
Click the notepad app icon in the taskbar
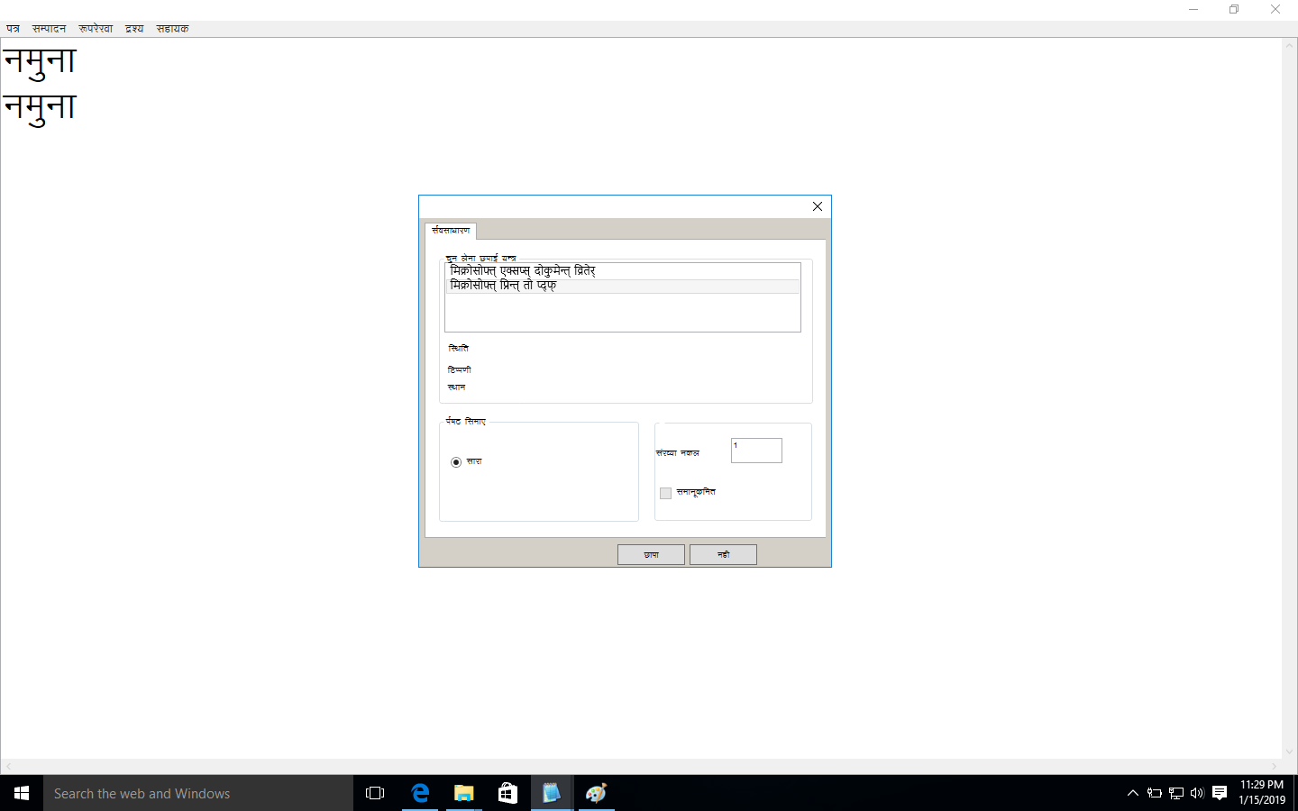[x=551, y=793]
